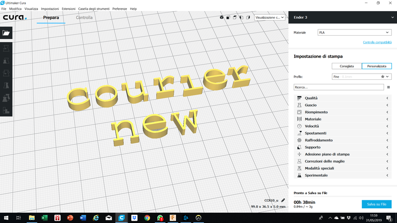
Task: Expand Correzioni delle maglie section
Action: click(x=343, y=161)
